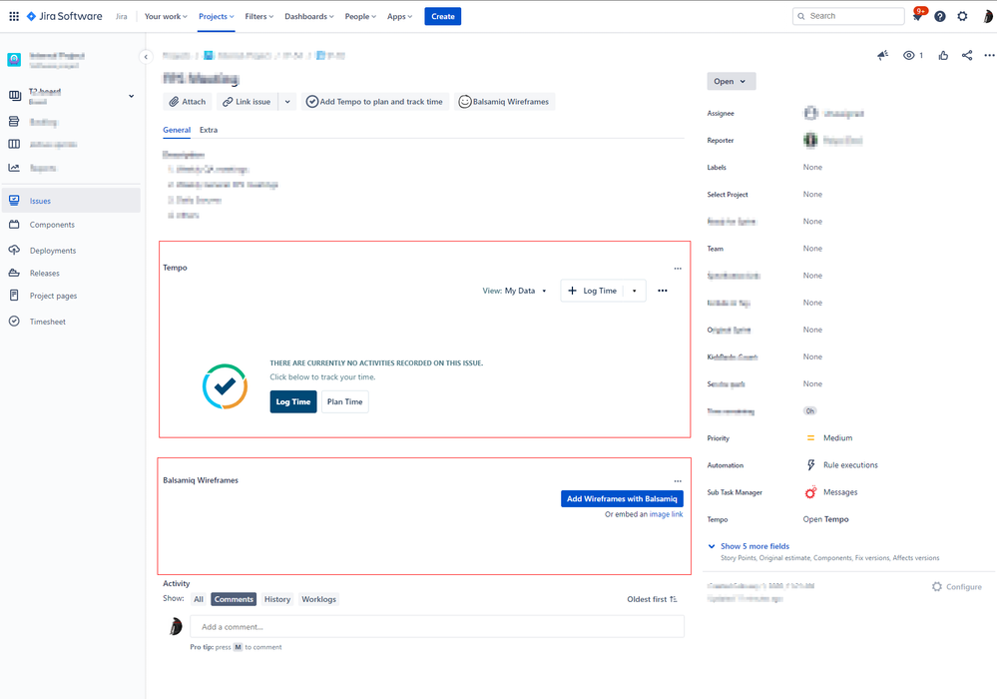Change the View: My Data dropdown
Screen dimensions: 997x699
[514, 291]
